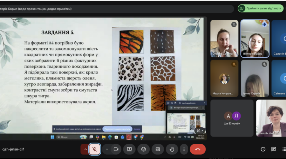The image size is (286, 159).
Task: Click back-to-tab icon in mini window header
Action: tap(172, 103)
